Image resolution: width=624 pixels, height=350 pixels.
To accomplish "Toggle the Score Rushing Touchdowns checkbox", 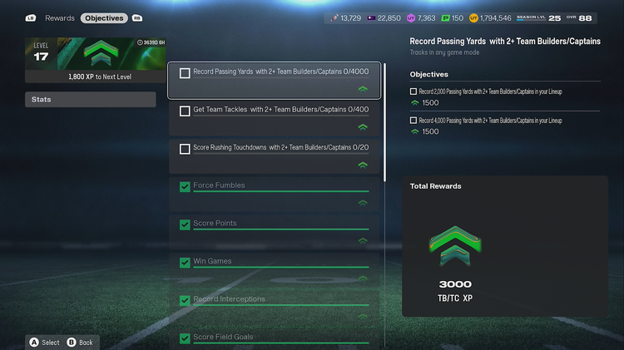I will 185,149.
